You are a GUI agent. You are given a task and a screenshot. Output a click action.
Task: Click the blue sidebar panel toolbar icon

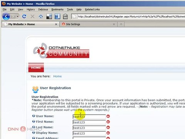[x=57, y=17]
